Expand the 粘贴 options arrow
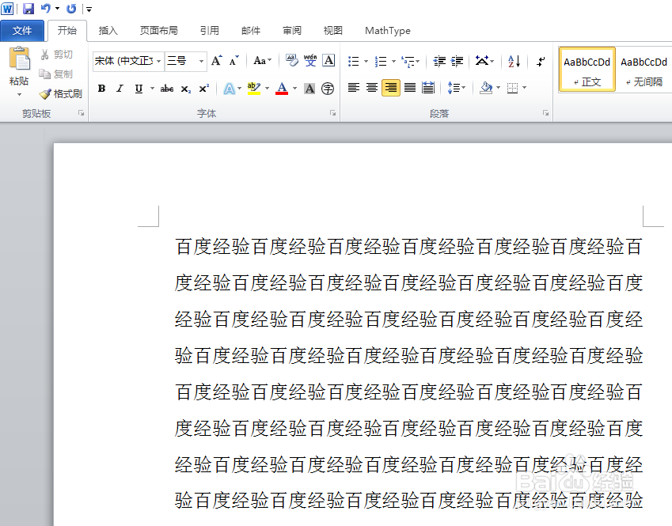Screen dimensions: 672x526 pos(19,94)
